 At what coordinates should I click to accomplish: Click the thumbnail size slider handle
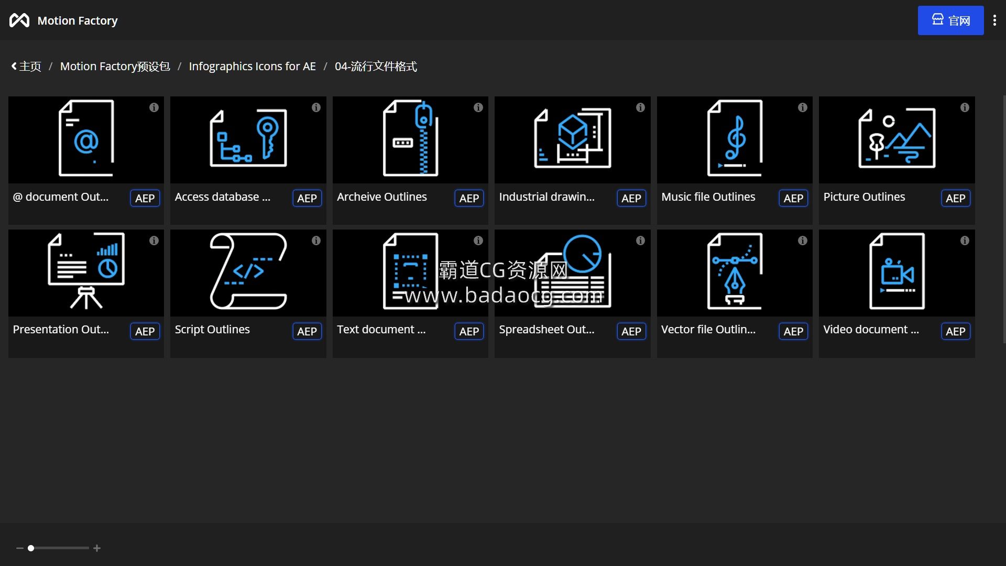[x=31, y=548]
